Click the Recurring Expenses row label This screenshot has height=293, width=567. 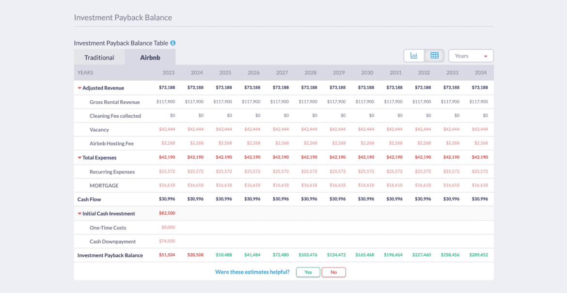click(x=112, y=171)
